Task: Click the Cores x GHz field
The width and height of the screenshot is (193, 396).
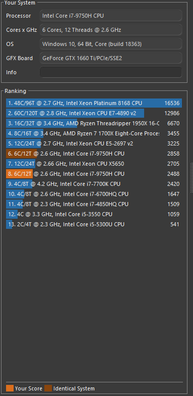Action: tap(111, 30)
